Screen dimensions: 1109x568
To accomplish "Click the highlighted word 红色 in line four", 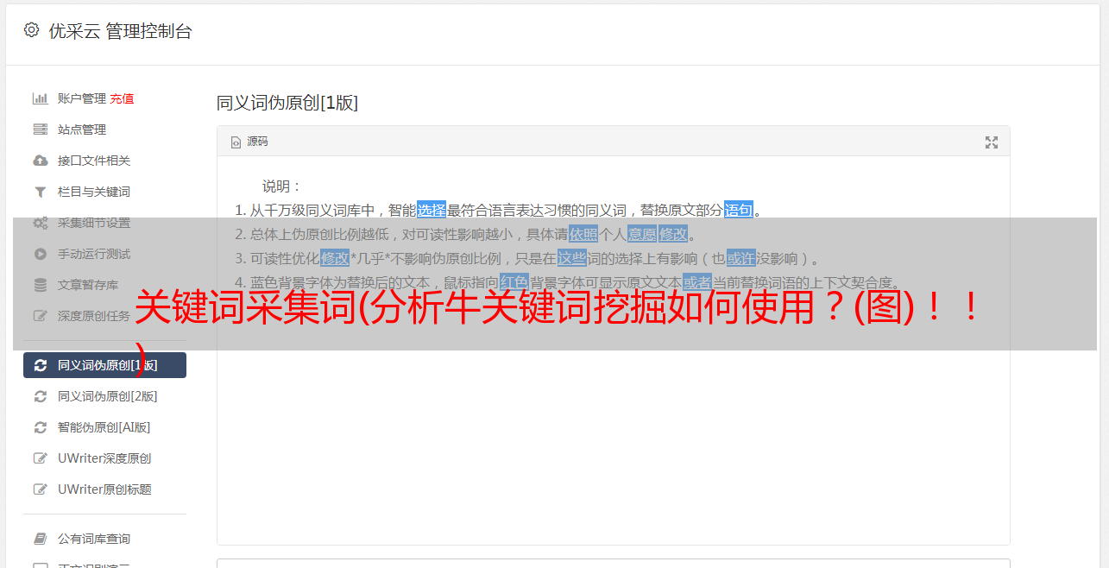I will click(x=514, y=282).
